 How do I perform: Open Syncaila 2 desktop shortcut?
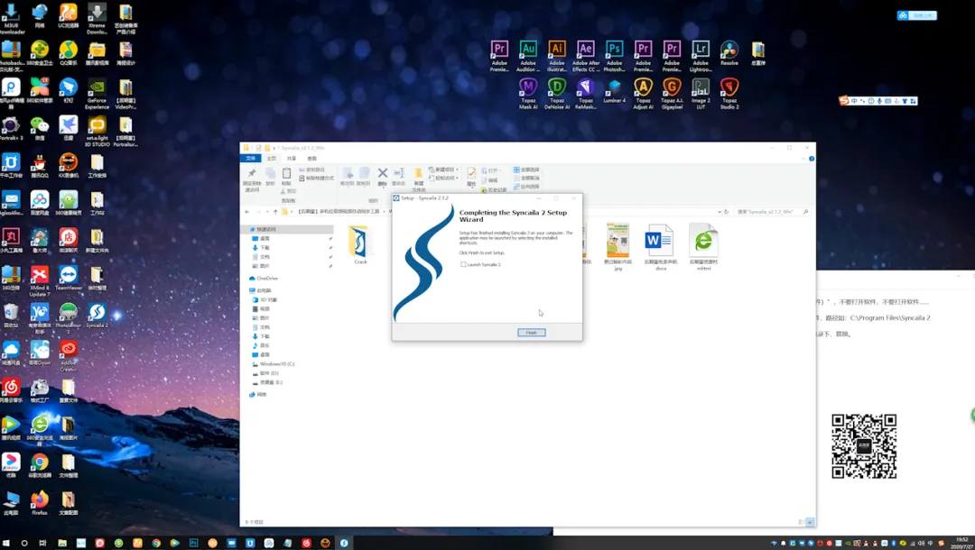pos(97,313)
